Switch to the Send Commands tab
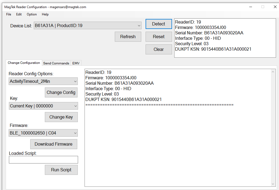This screenshot has width=279, height=190. tap(56, 63)
